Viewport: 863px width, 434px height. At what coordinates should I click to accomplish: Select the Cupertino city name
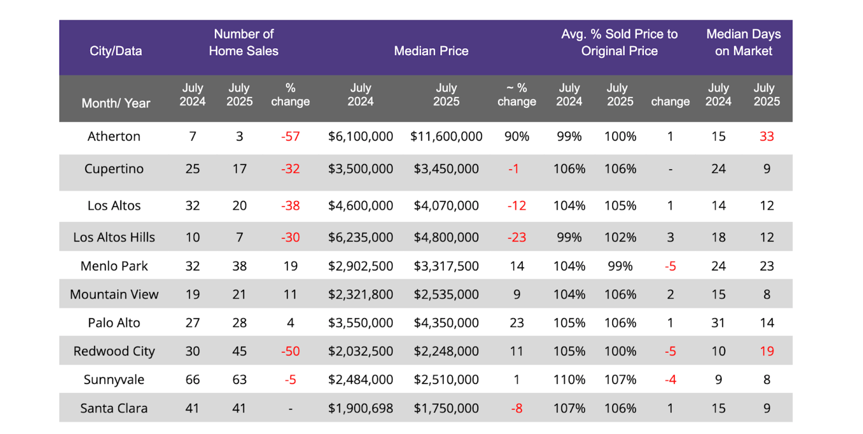point(114,169)
